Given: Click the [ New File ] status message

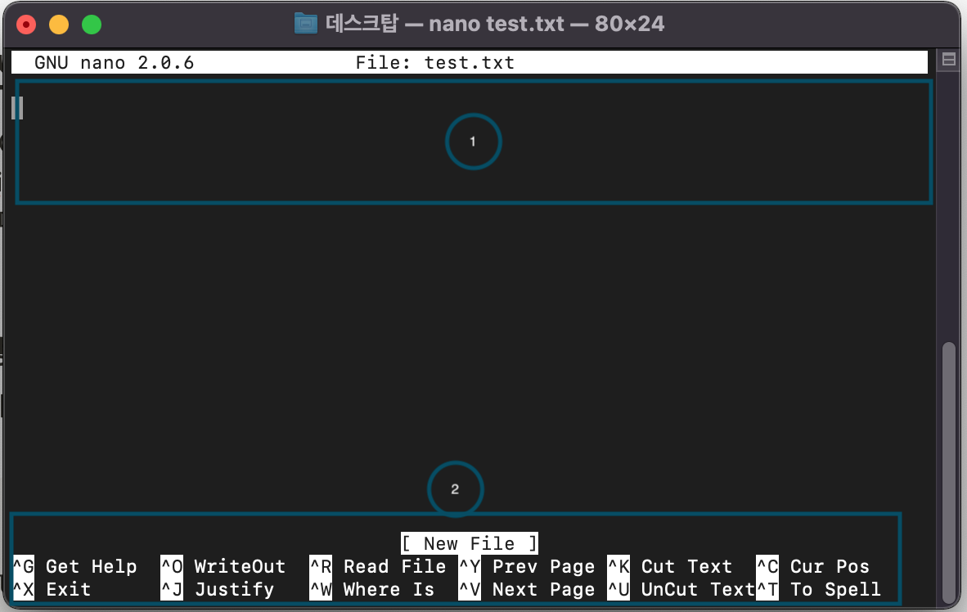Looking at the screenshot, I should [x=470, y=543].
